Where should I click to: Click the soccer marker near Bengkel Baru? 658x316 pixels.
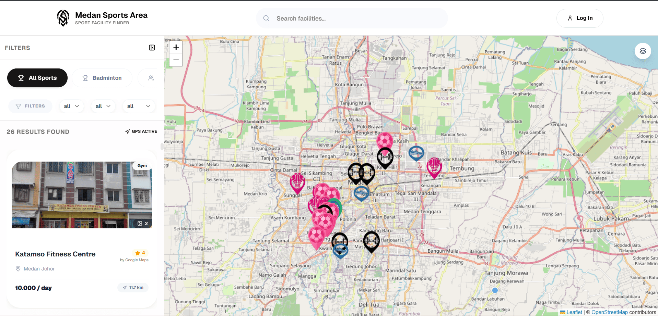point(385,140)
